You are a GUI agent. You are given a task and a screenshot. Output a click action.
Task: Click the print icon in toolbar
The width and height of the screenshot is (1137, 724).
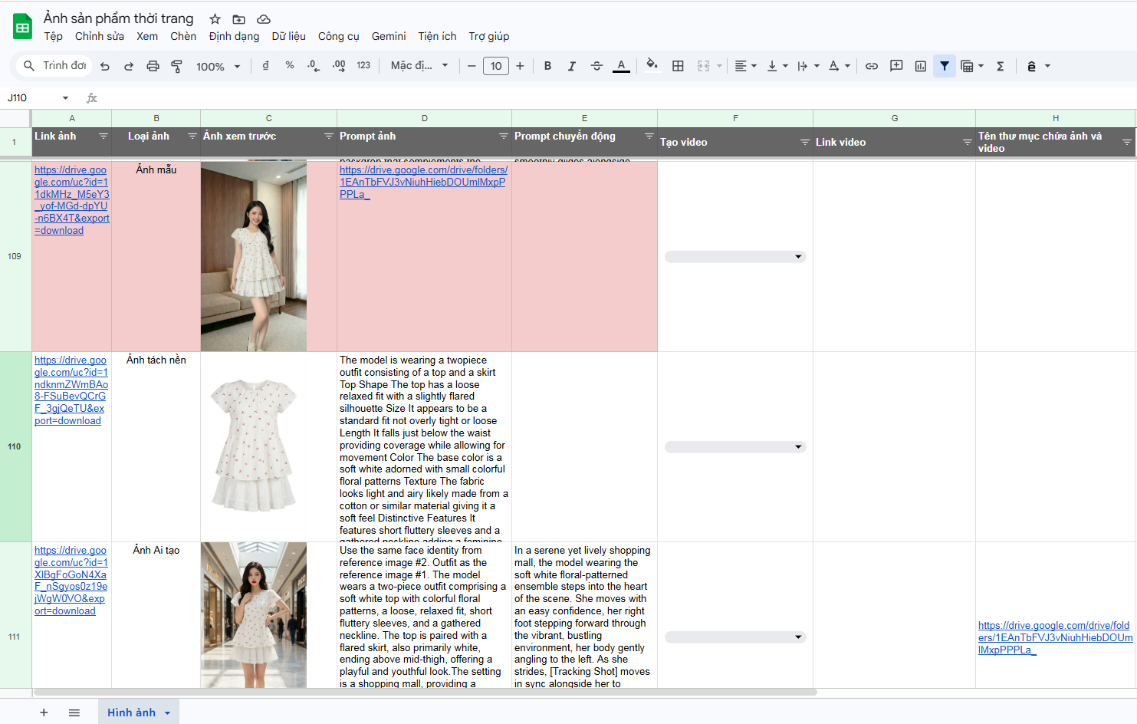[x=153, y=66]
